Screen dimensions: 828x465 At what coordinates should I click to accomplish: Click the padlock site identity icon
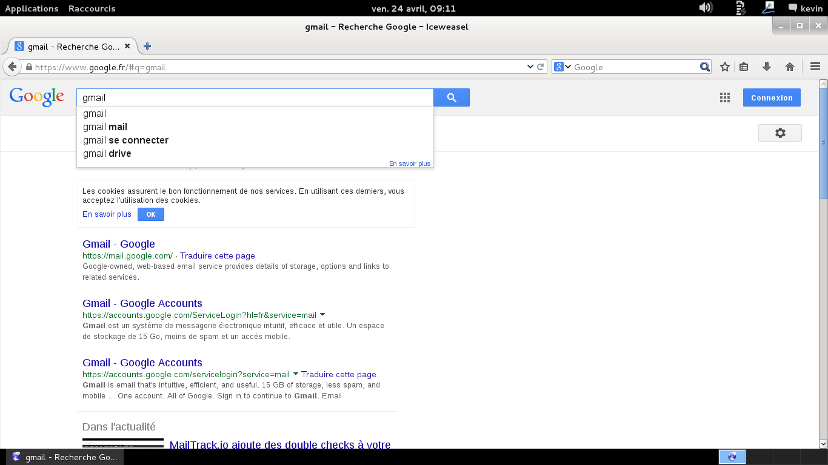click(x=28, y=67)
